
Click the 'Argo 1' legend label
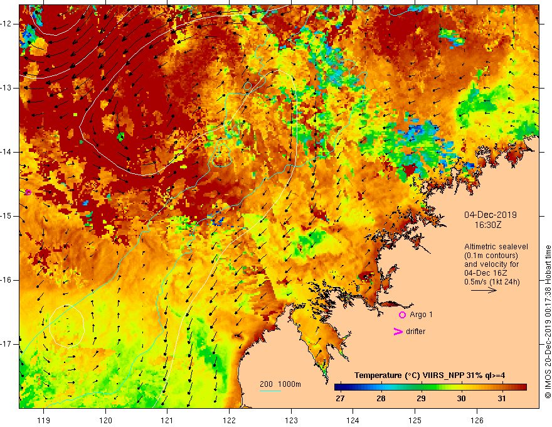pyautogui.click(x=421, y=315)
